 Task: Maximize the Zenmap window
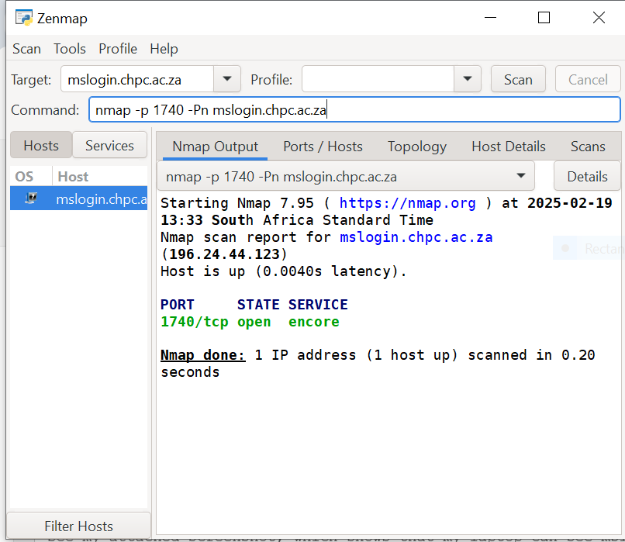[544, 18]
